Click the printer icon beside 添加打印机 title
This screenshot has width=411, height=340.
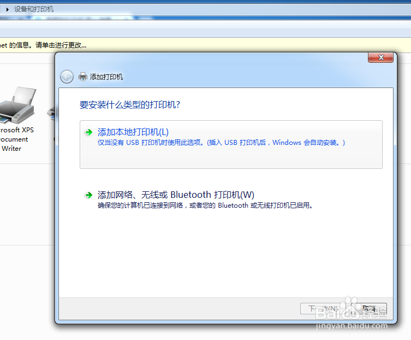(83, 77)
